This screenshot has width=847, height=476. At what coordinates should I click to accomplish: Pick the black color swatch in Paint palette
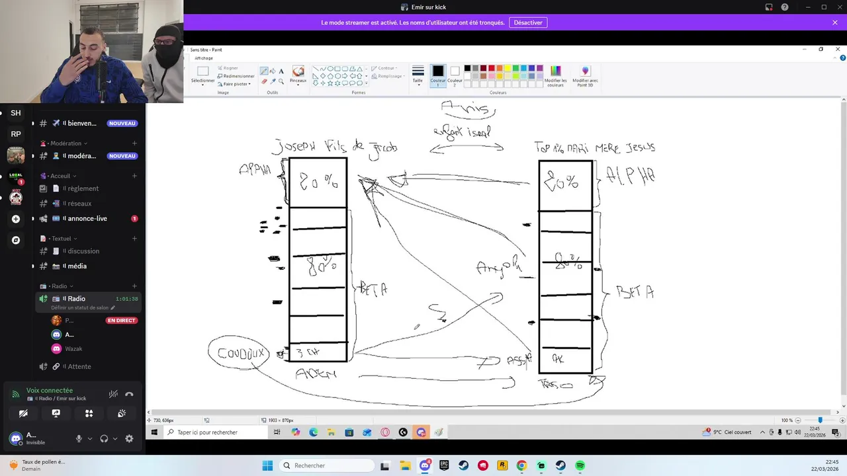[467, 68]
